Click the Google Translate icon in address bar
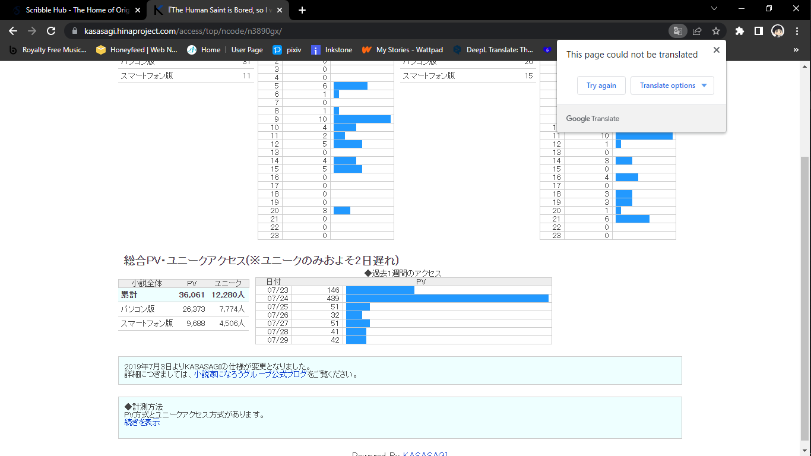 677,31
